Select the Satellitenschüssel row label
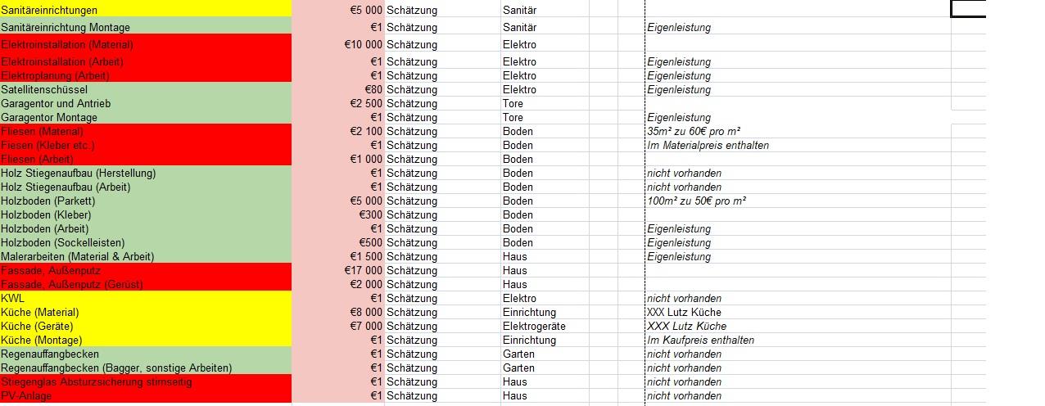Viewport: 1045px width, 406px height. point(146,89)
